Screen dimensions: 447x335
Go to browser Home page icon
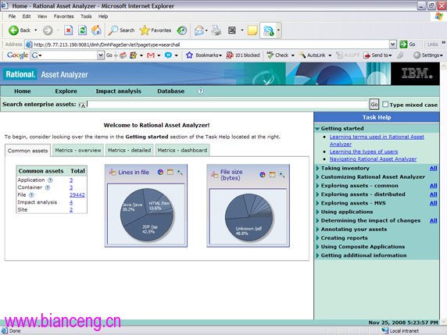[96, 30]
